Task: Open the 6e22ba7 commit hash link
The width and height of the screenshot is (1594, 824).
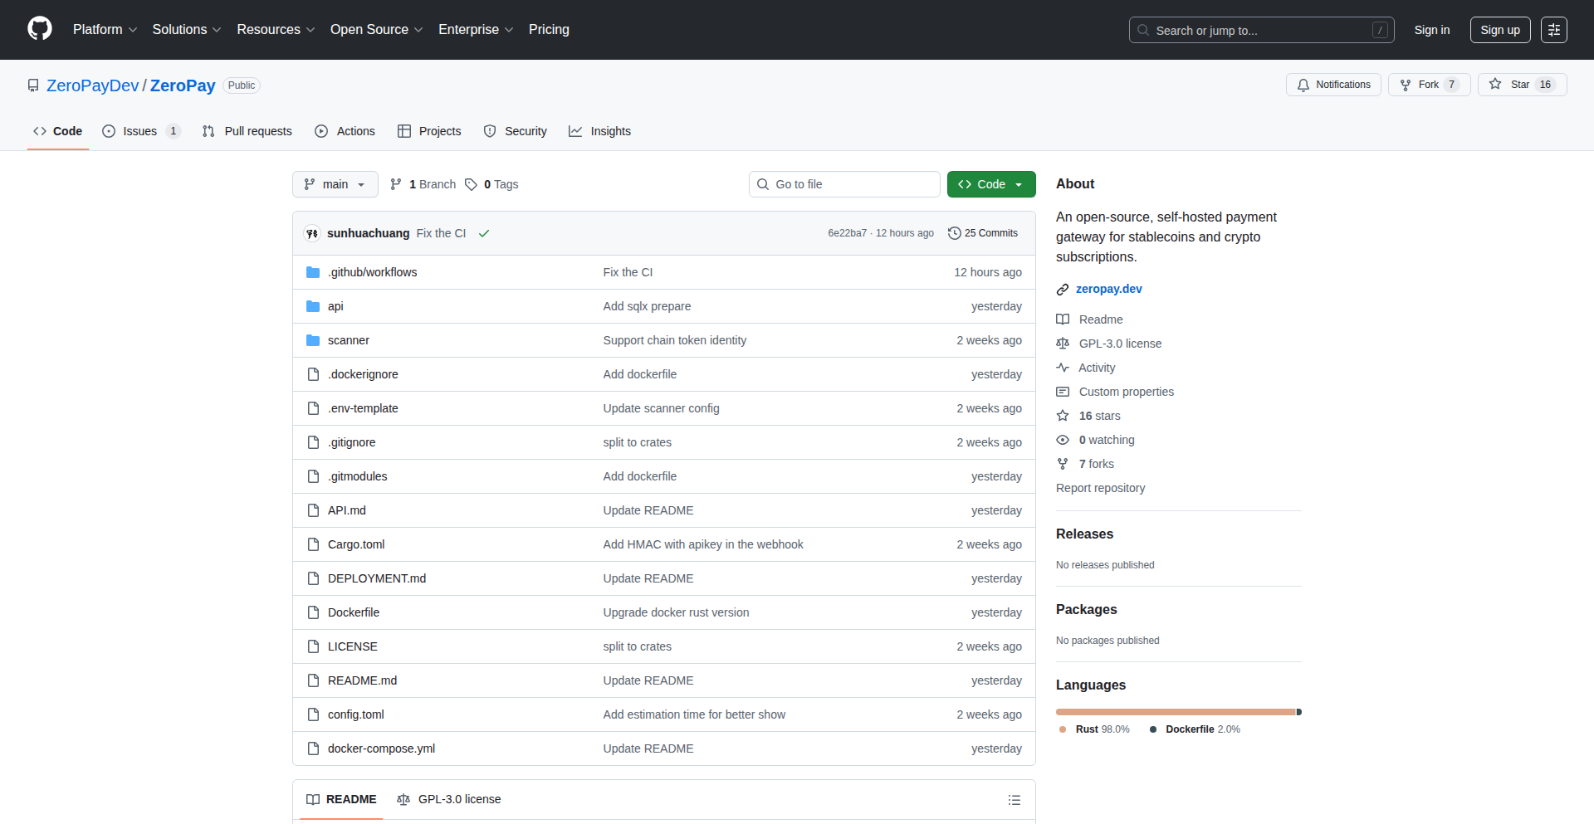Action: (847, 233)
